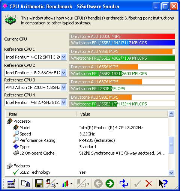Open dropdown arrow beside greyed tower and computer icon
The width and height of the screenshot is (192, 191).
[88, 183]
